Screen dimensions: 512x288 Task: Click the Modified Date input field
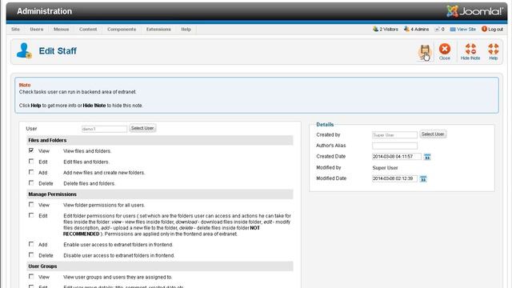(x=394, y=178)
